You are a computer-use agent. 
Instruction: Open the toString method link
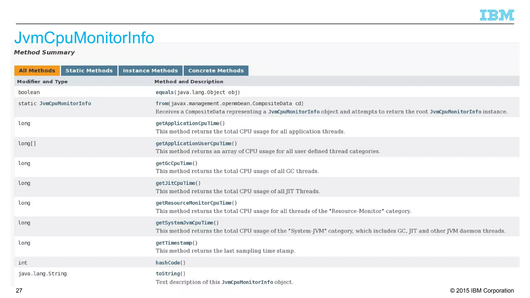[168, 274]
